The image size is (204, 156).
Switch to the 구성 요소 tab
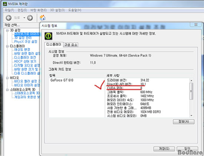point(71,45)
